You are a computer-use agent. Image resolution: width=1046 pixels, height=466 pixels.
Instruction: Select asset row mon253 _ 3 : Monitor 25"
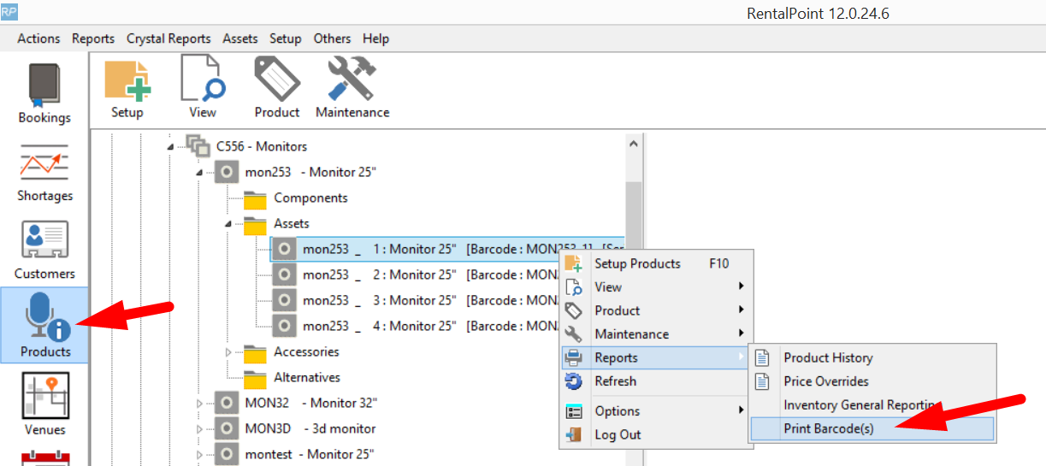coord(415,300)
